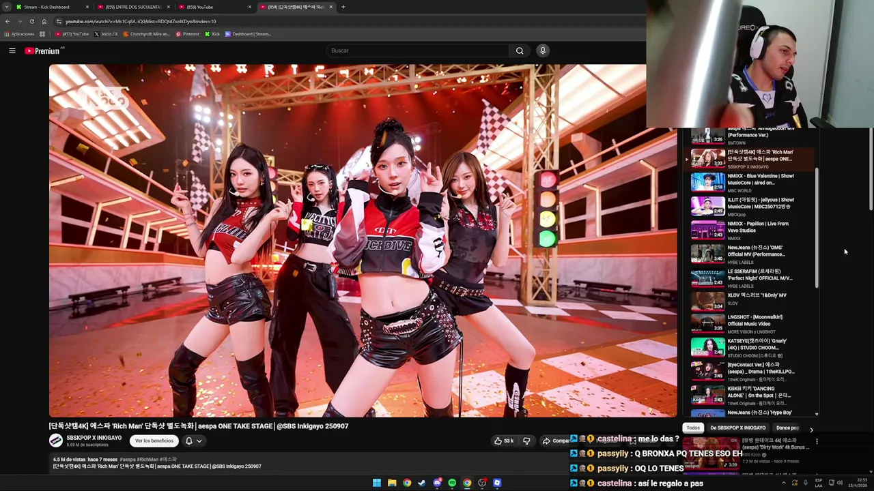
Task: Open SBSKPOP X INKIGAYO channel avatar
Action: click(x=56, y=441)
